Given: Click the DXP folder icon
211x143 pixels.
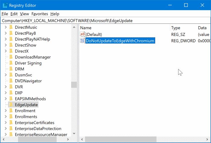Looking at the screenshot, I should tap(11, 93).
